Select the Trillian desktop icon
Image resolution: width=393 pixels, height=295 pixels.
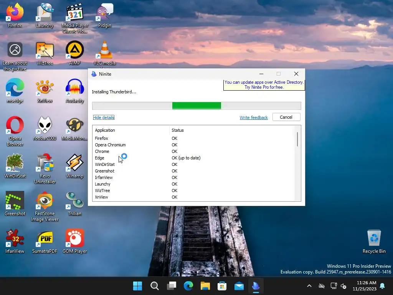tap(75, 204)
